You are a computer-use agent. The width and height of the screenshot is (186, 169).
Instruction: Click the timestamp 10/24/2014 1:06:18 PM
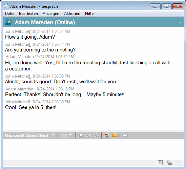[x=55, y=89]
